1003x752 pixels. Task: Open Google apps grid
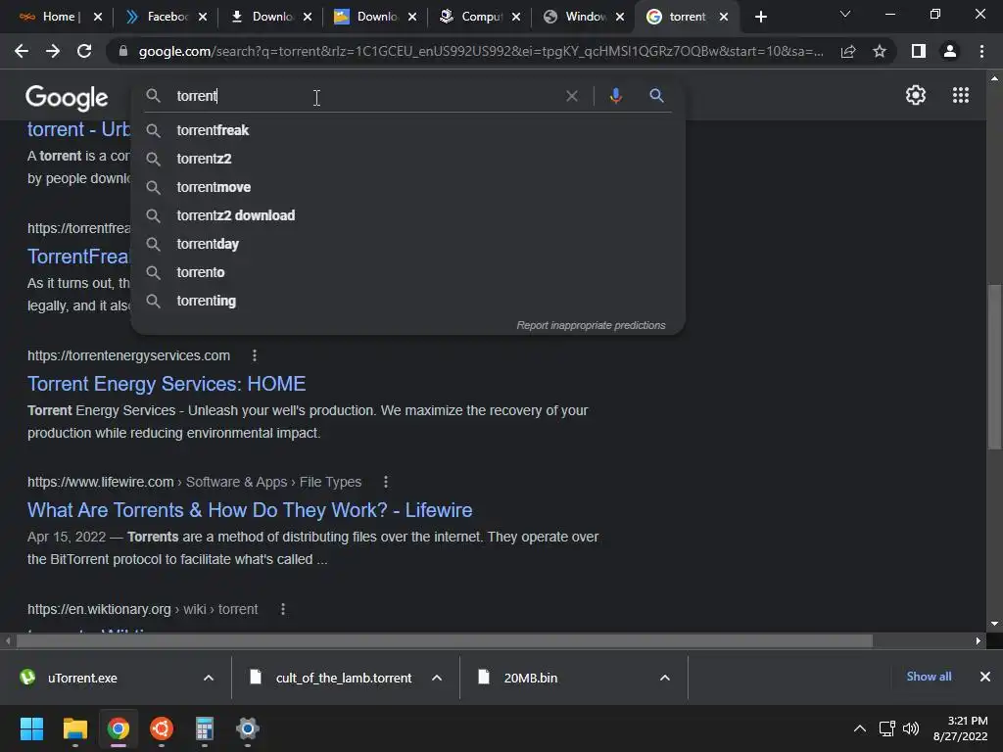coord(960,95)
